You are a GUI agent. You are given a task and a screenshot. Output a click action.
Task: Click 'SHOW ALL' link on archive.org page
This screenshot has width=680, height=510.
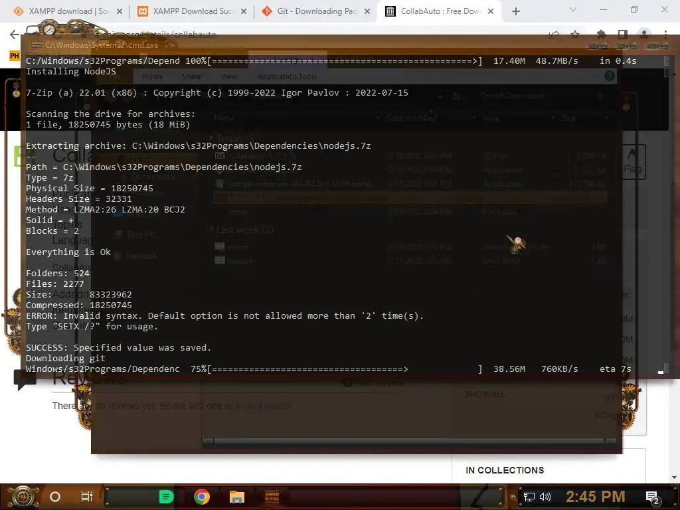click(x=485, y=394)
